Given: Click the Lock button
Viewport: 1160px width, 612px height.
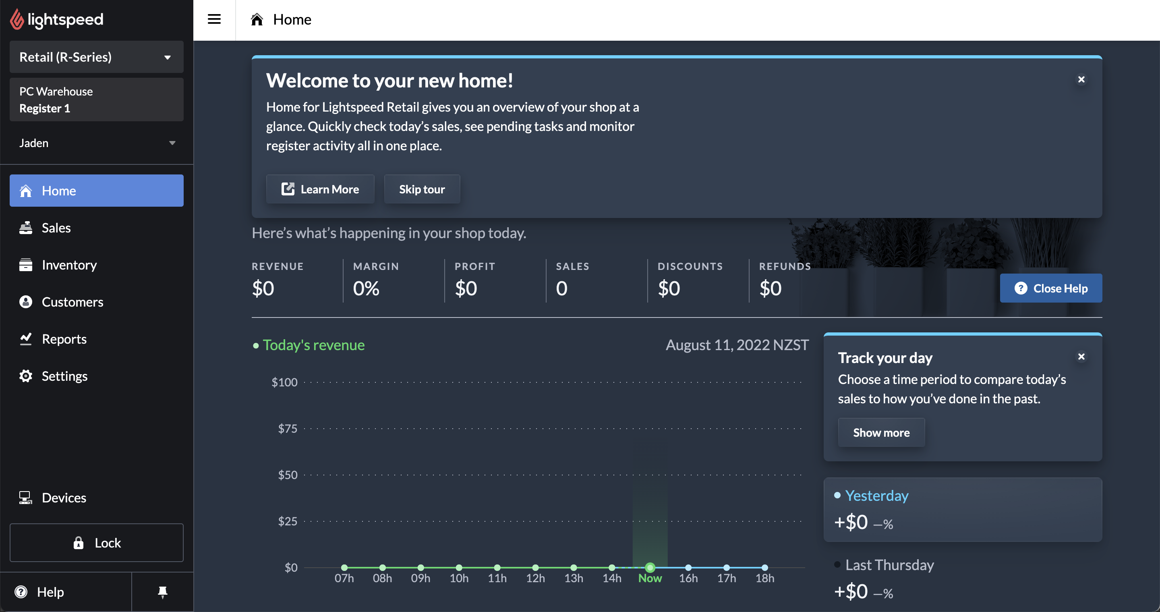Looking at the screenshot, I should (x=96, y=543).
